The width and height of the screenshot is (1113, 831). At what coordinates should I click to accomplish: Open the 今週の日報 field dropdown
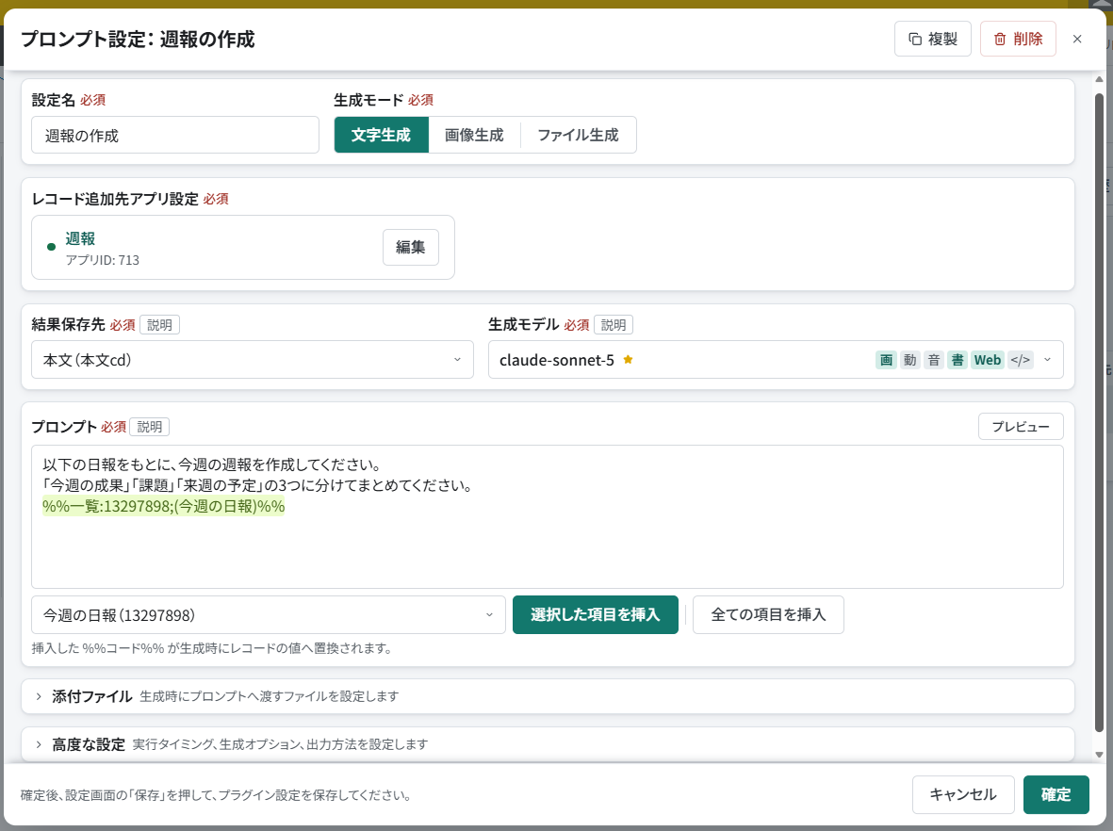[x=269, y=614]
